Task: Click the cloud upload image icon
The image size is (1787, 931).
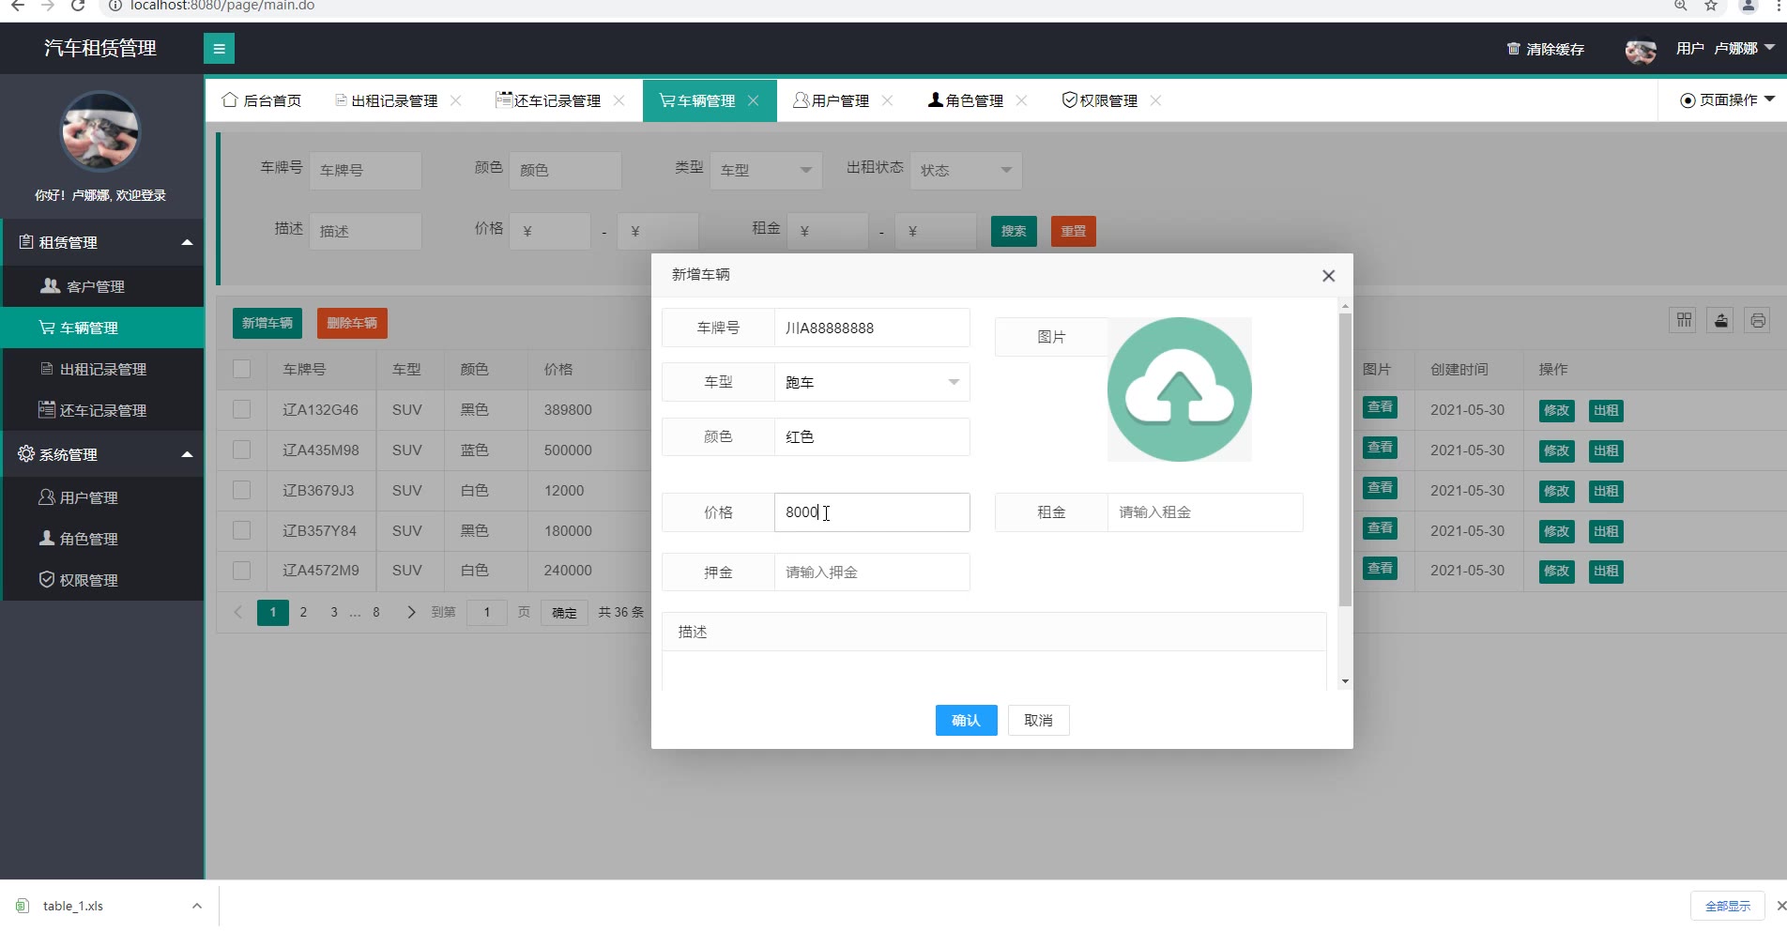Action: coord(1179,389)
